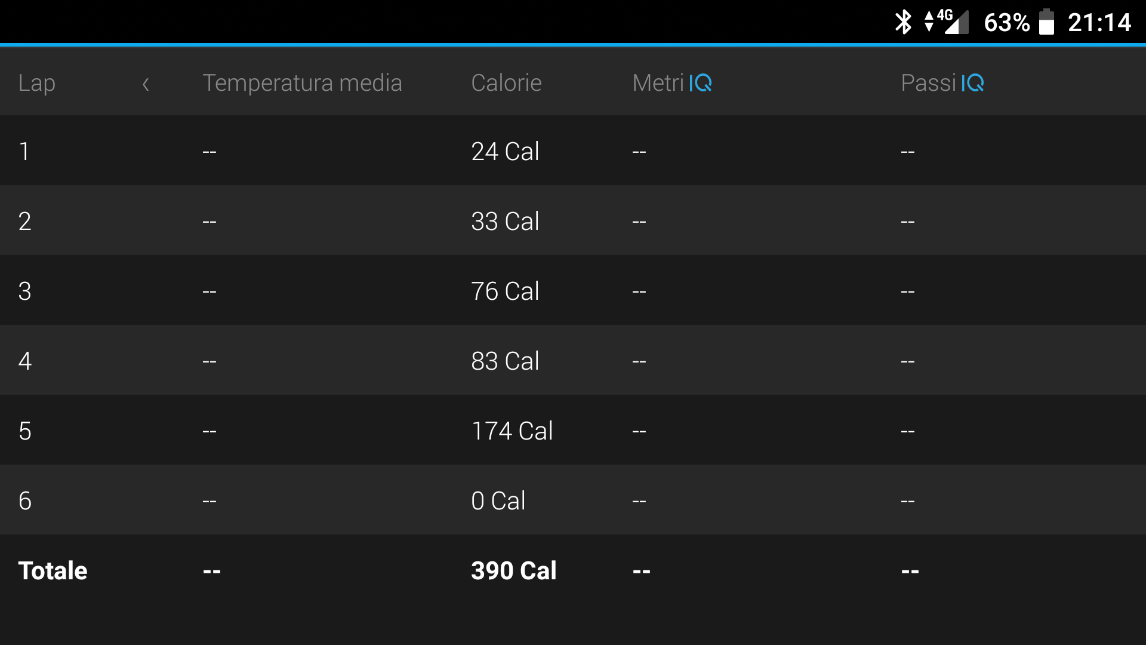1146x645 pixels.
Task: Select the Temperatura media column header
Action: (x=302, y=83)
